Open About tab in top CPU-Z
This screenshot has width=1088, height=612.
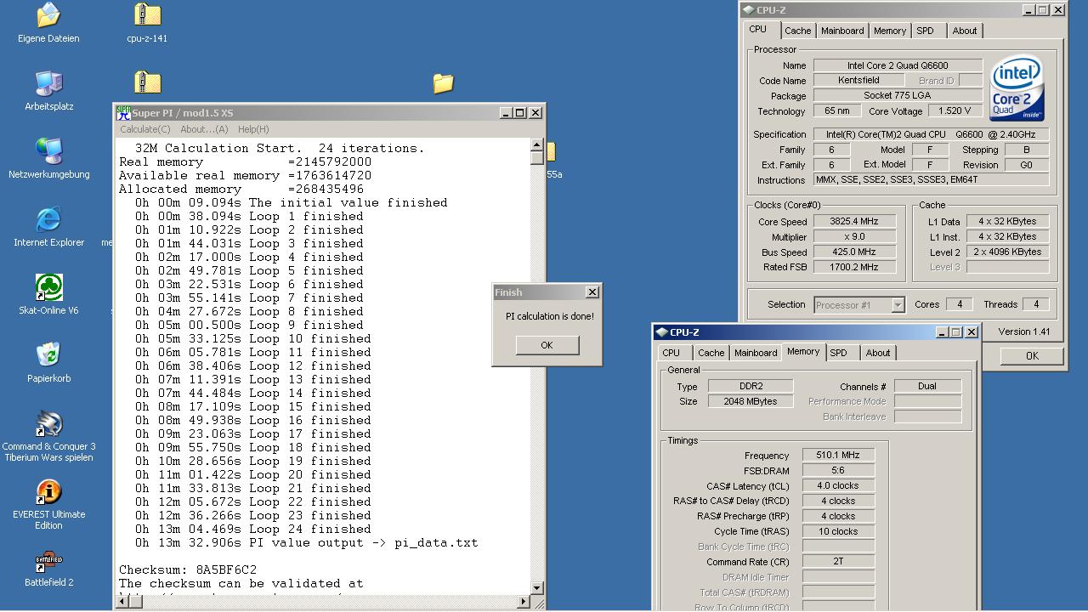click(x=965, y=31)
